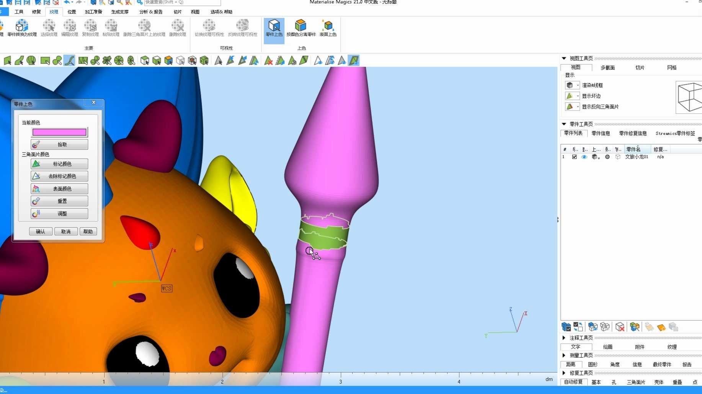The image size is (702, 394).
Task: Switch to the 圆形 measurement tab
Action: [x=593, y=365]
